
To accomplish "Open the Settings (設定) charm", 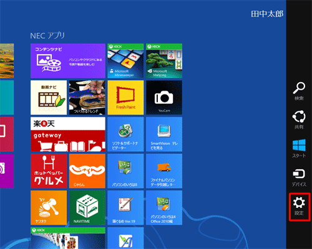I will (300, 207).
